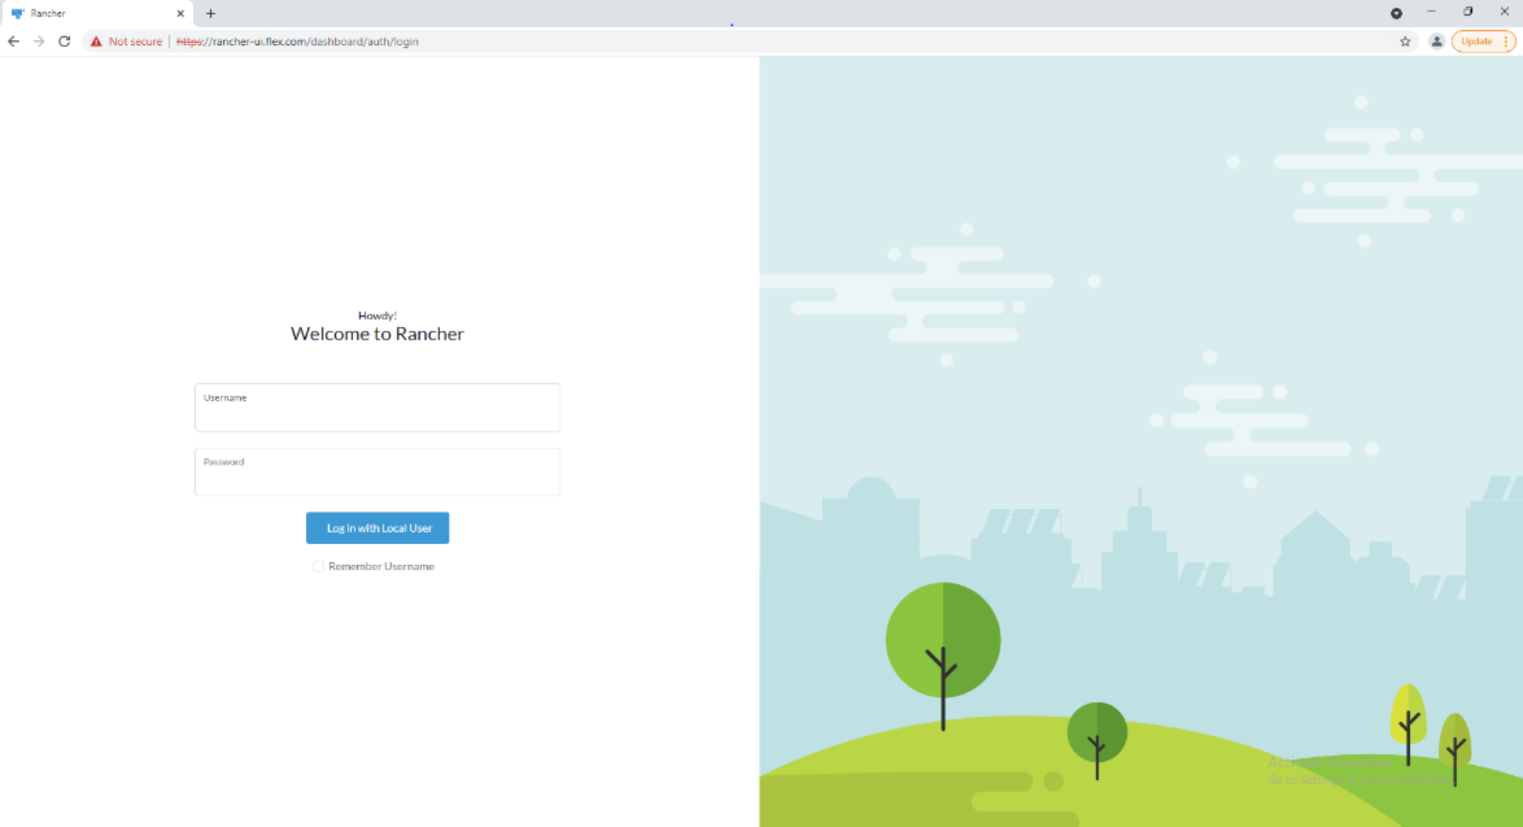Click the Rancher tab favicon
Image resolution: width=1523 pixels, height=827 pixels.
click(17, 13)
